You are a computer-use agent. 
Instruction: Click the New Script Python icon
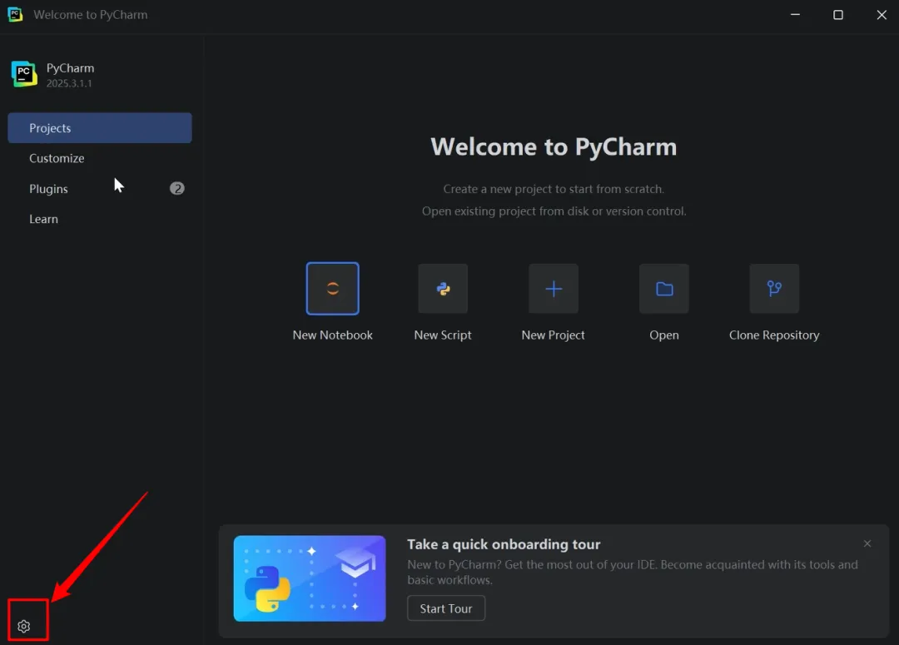443,289
